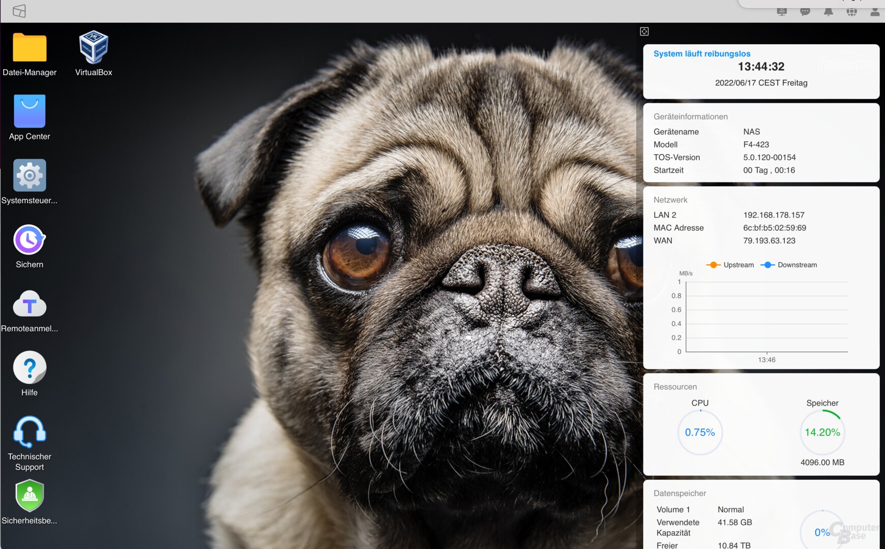Click the Volume status Normal
Viewport: 885px width, 549px height.
[730, 509]
